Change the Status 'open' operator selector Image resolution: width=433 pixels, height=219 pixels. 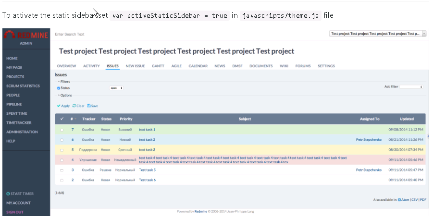coord(116,88)
